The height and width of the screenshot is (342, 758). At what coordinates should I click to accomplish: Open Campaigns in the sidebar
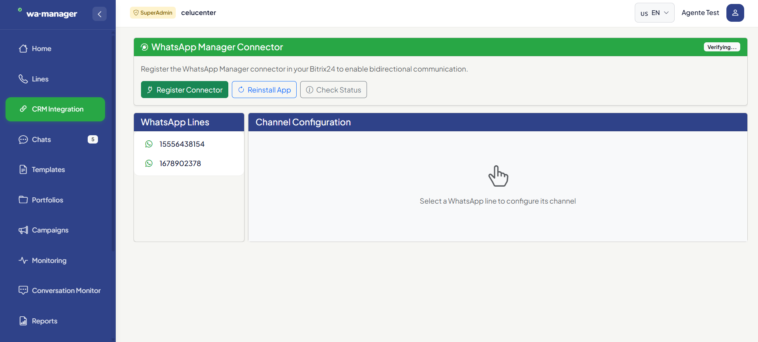click(x=55, y=230)
